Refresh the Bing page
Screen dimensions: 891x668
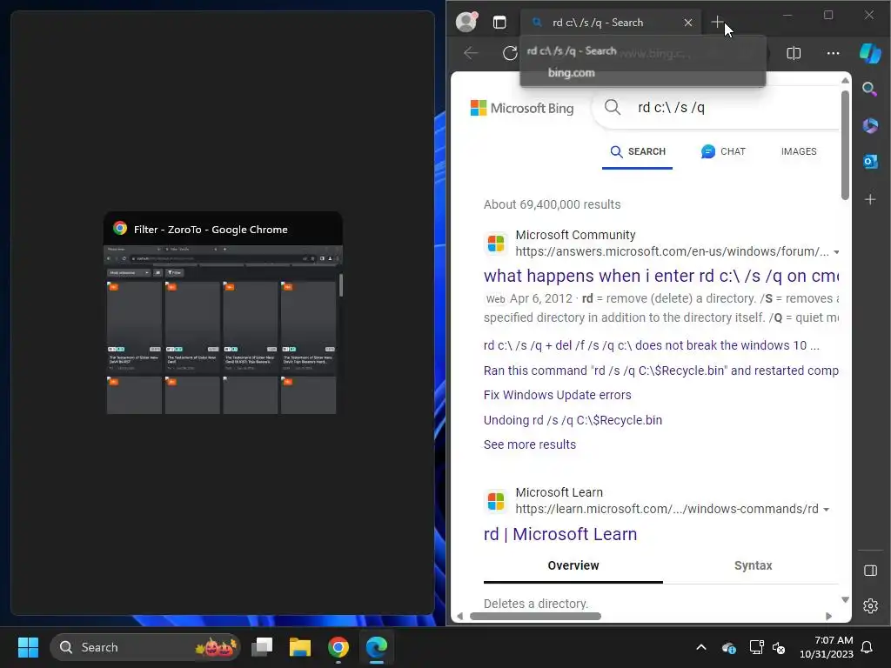point(510,53)
